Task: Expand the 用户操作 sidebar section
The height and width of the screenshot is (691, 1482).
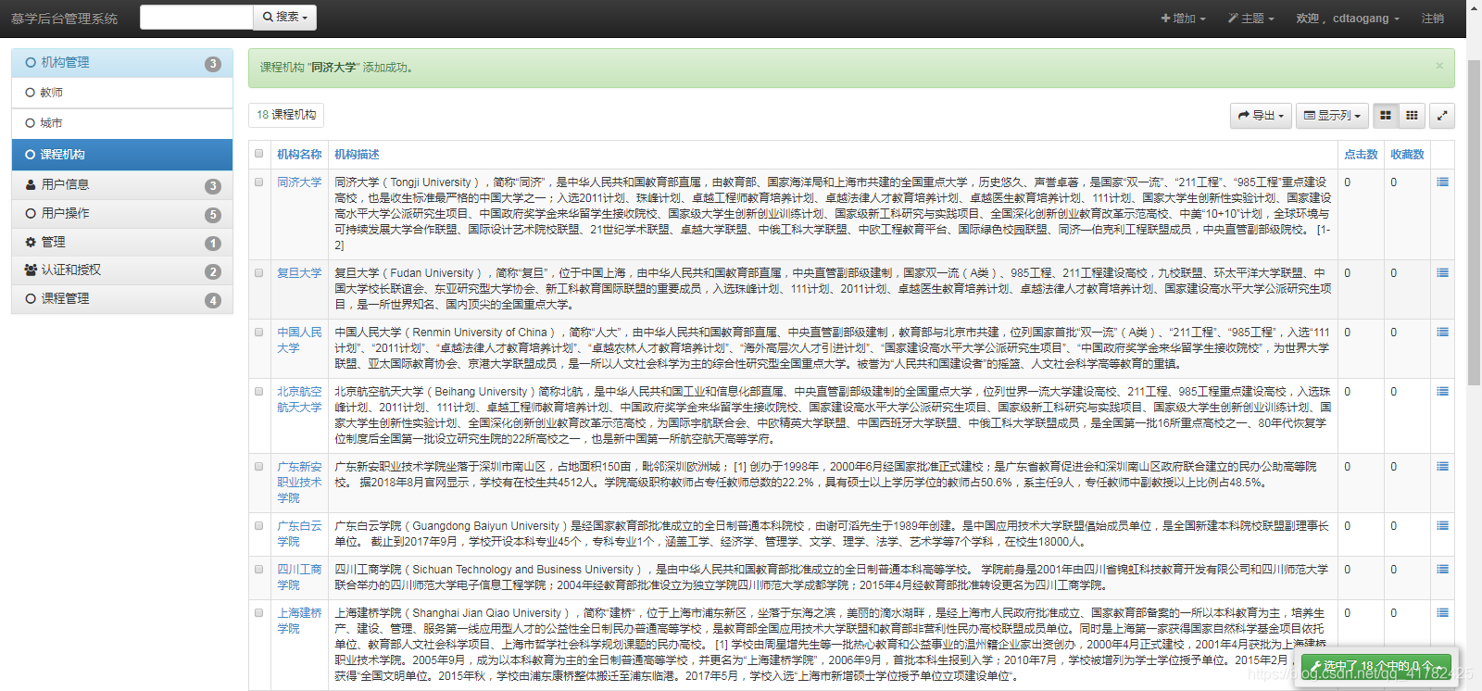Action: point(122,214)
